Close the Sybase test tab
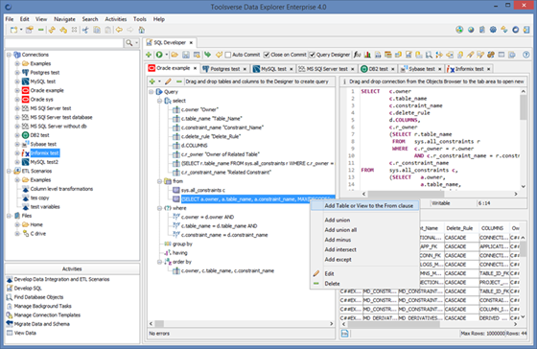This screenshot has width=537, height=349. tap(439, 69)
